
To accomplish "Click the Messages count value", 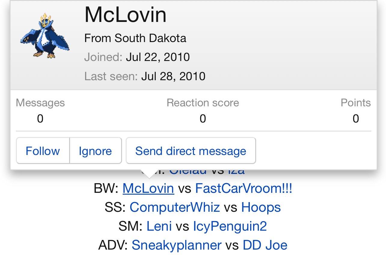I will pyautogui.click(x=40, y=119).
